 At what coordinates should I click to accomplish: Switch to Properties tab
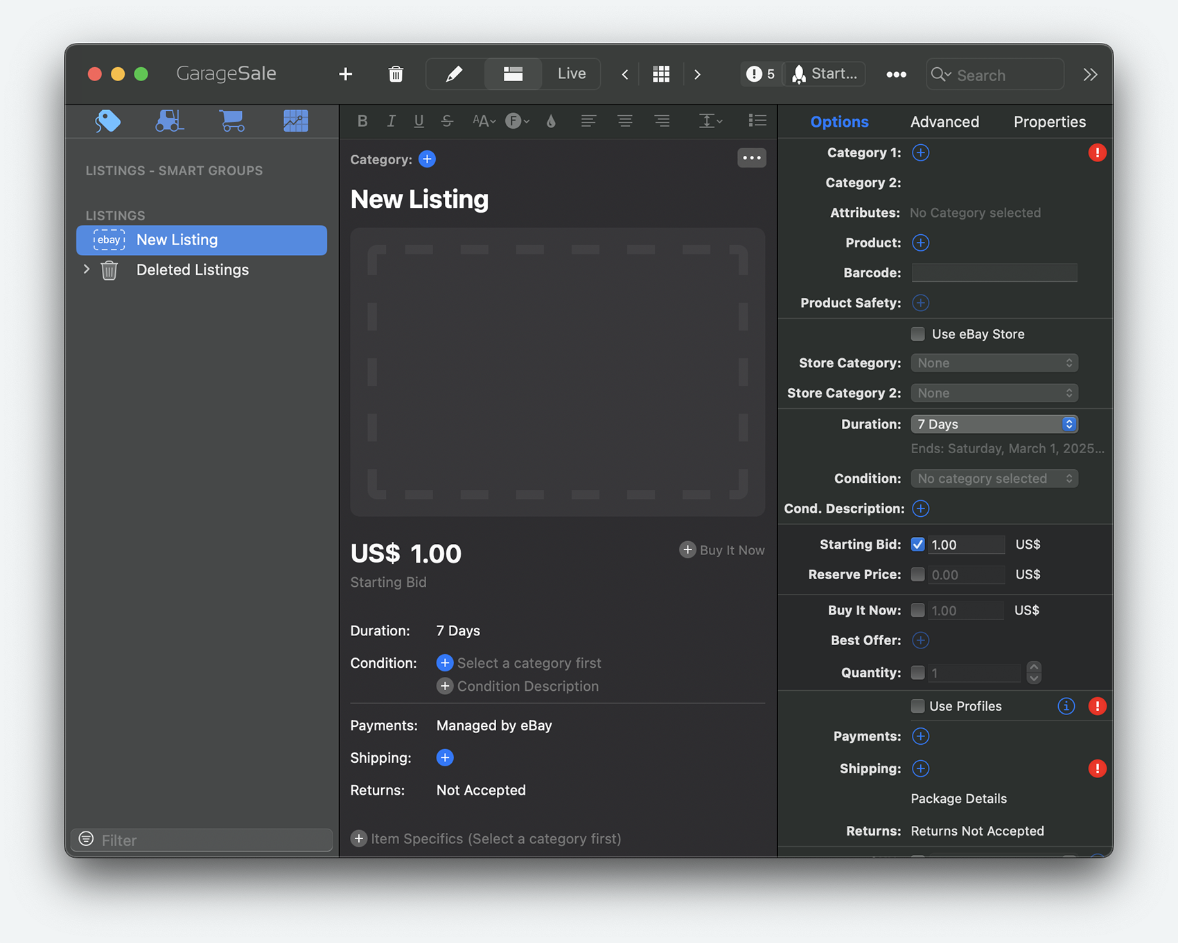(1050, 122)
